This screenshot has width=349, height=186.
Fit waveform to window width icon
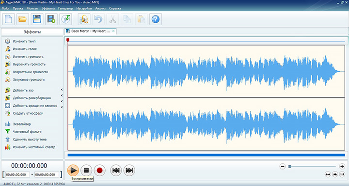[328, 174]
